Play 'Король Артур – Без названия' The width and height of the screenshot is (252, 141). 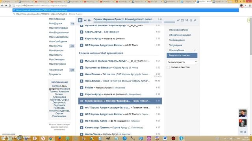[82, 32]
